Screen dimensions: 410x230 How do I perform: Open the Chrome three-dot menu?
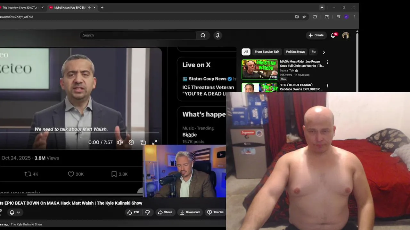pyautogui.click(x=354, y=17)
